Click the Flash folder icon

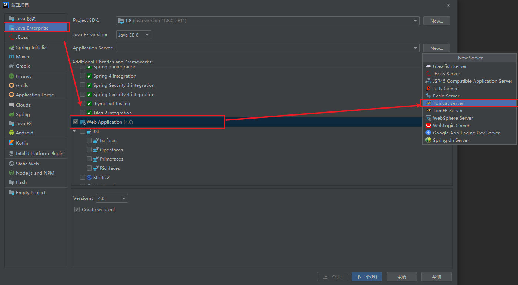[11, 182]
